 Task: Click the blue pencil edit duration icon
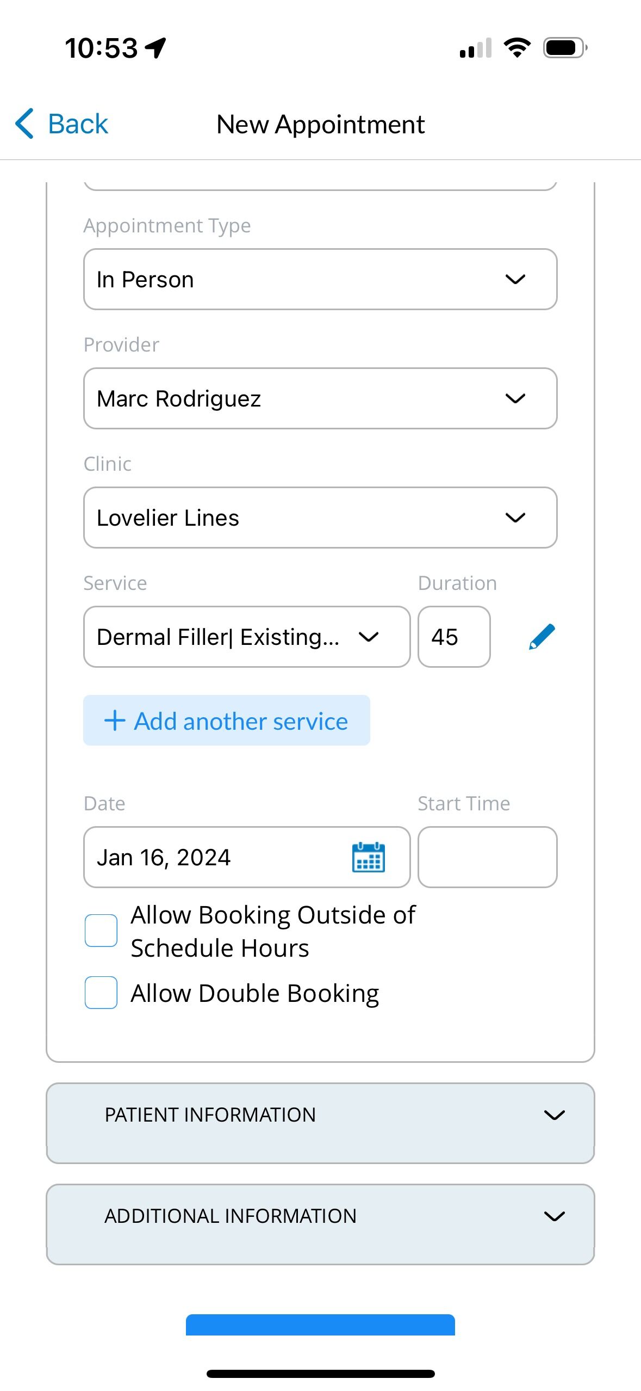pos(542,637)
